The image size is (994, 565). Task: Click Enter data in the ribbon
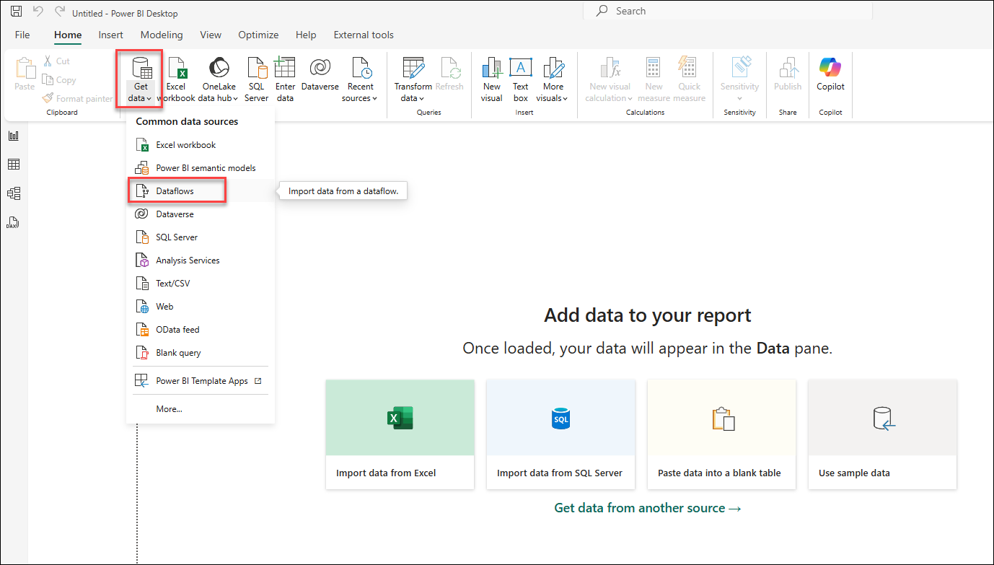tap(285, 80)
